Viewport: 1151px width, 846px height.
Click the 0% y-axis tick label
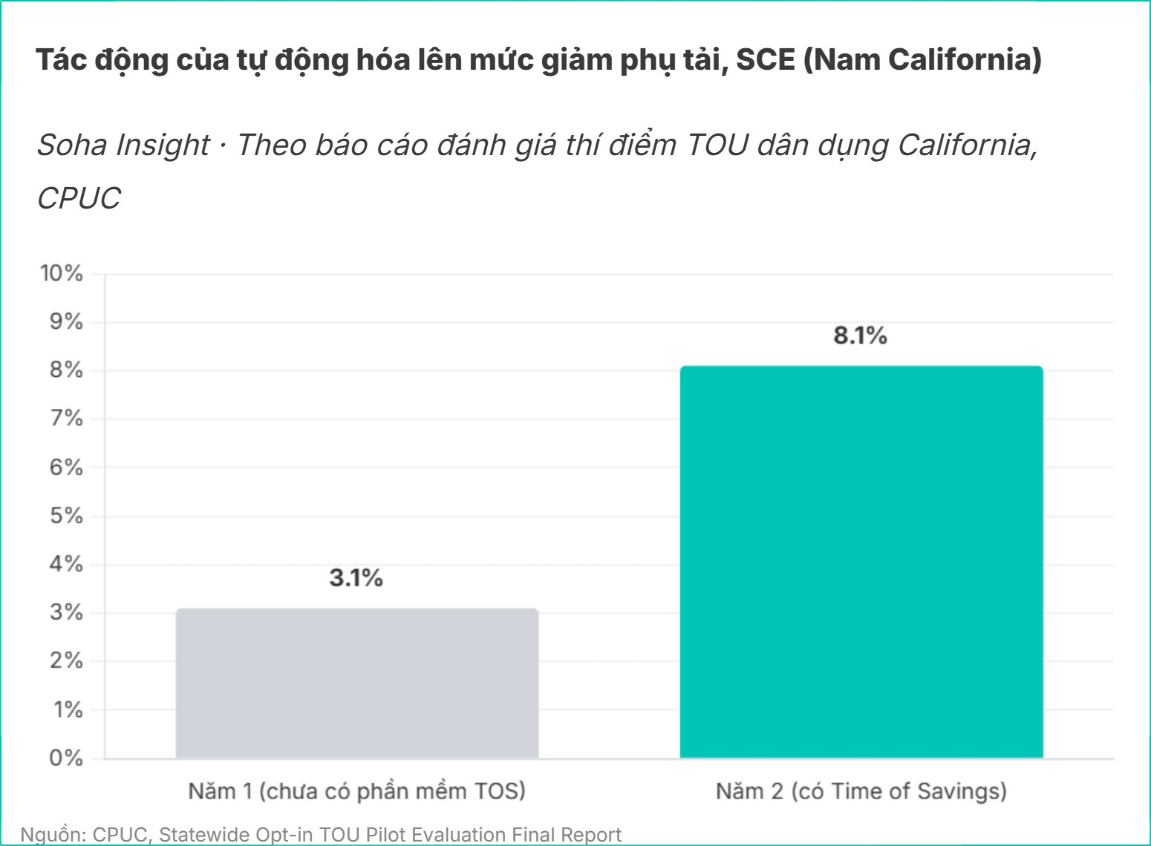(x=66, y=758)
